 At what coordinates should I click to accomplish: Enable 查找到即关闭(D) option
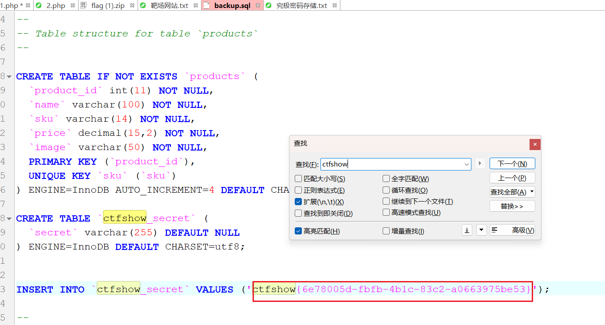click(324, 214)
